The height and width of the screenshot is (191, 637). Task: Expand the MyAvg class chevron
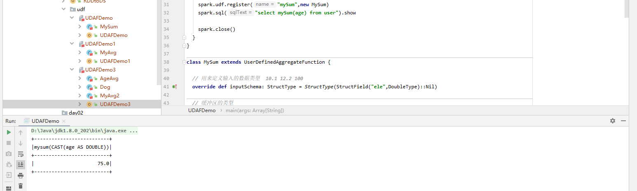pyautogui.click(x=80, y=53)
